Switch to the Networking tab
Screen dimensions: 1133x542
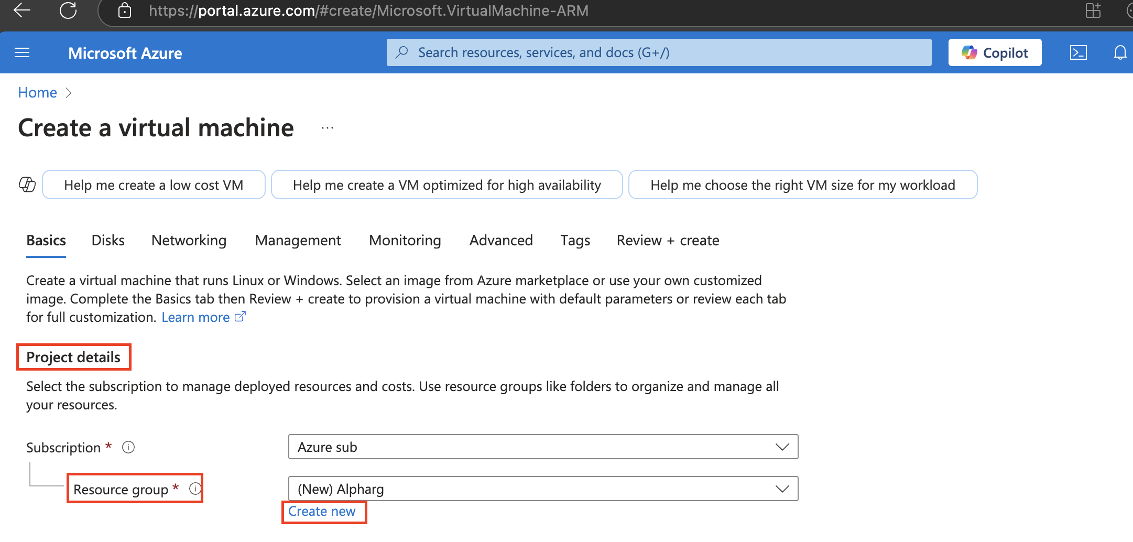point(189,240)
